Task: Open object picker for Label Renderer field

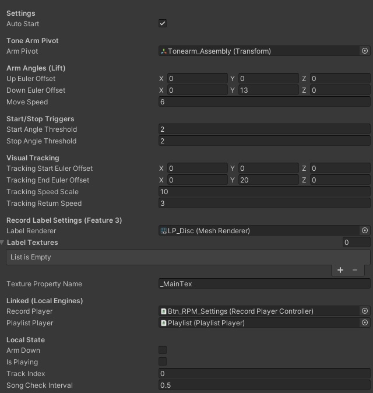Action: pyautogui.click(x=365, y=231)
